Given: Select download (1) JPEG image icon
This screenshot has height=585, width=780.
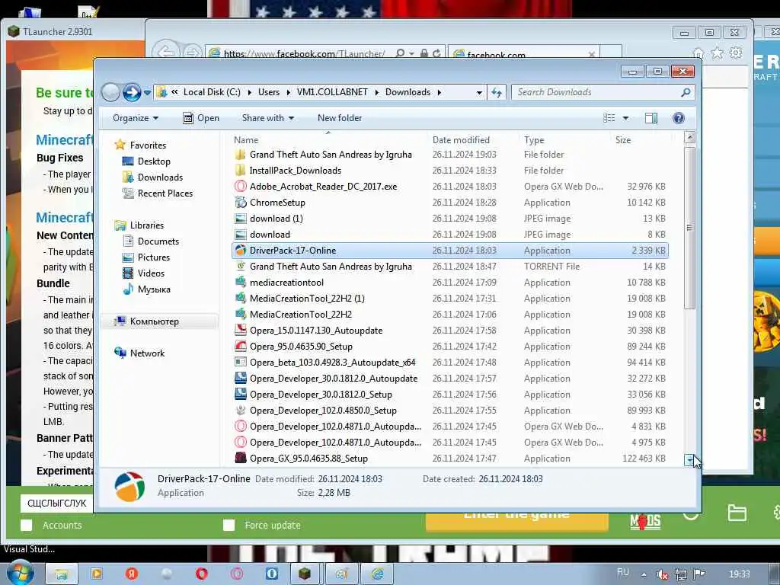Looking at the screenshot, I should tap(240, 219).
